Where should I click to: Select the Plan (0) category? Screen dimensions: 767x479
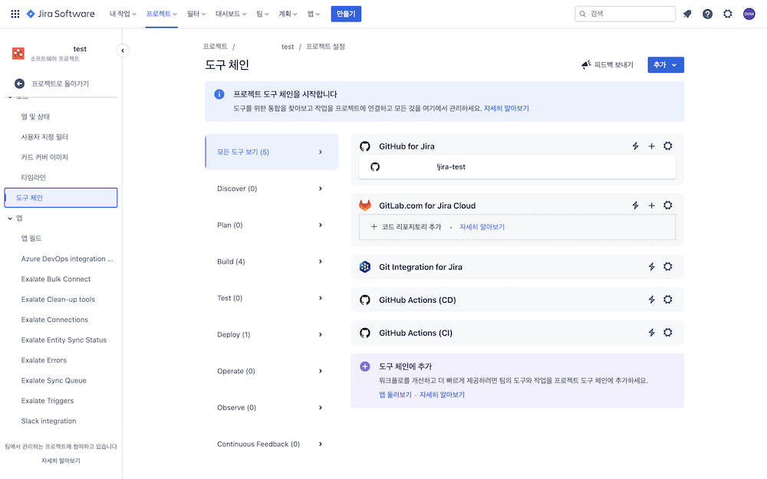(272, 225)
